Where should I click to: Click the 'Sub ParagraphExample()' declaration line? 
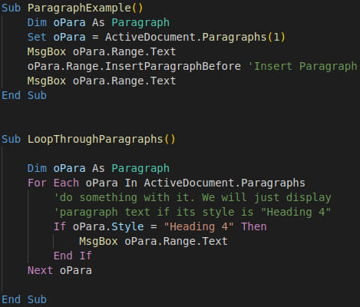pyautogui.click(x=72, y=8)
